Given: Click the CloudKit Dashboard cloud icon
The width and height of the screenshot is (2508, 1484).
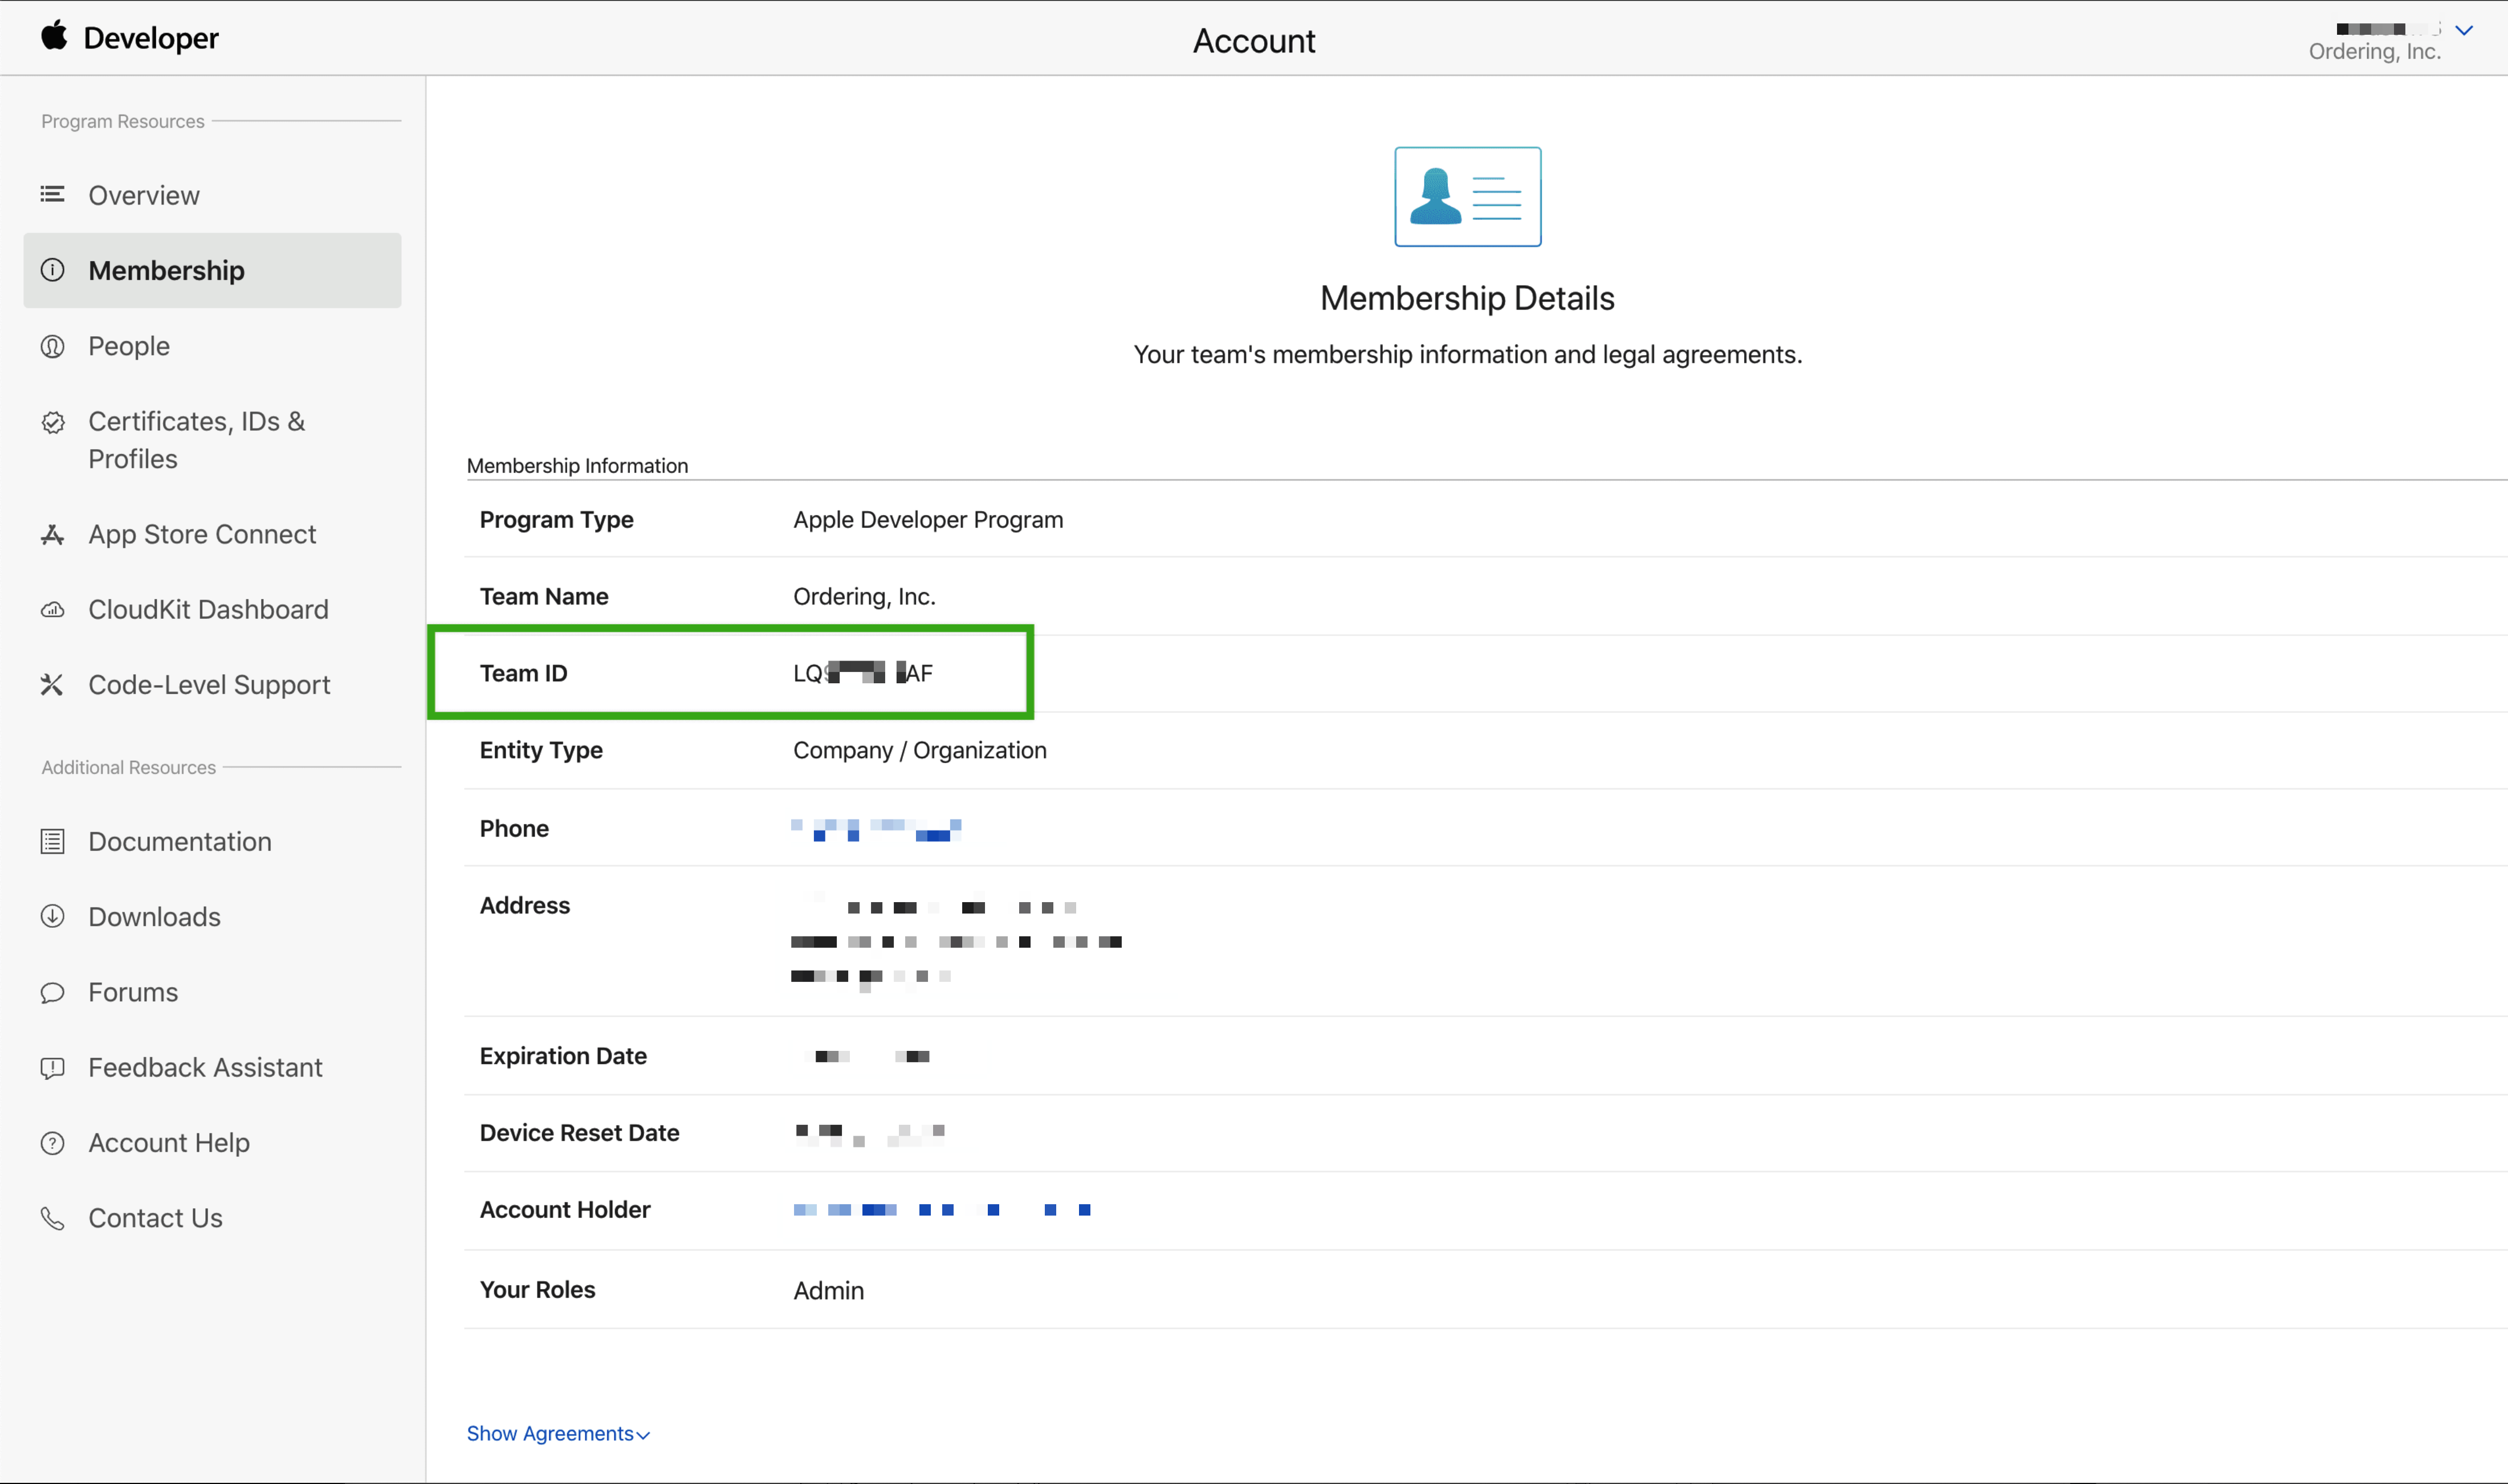Looking at the screenshot, I should point(52,610).
